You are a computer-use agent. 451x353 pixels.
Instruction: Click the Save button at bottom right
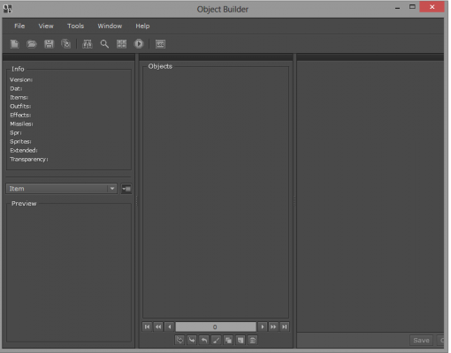point(421,341)
